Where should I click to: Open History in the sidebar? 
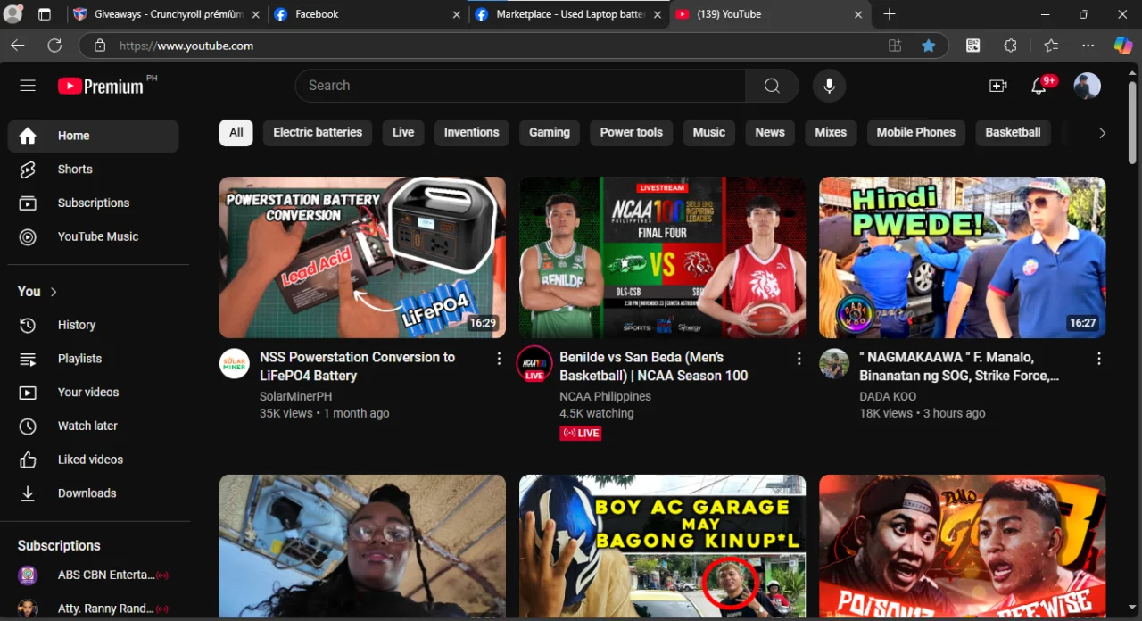coord(93,325)
